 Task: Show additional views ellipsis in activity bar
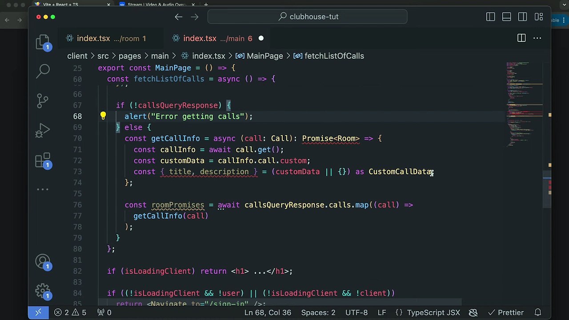[x=43, y=189]
